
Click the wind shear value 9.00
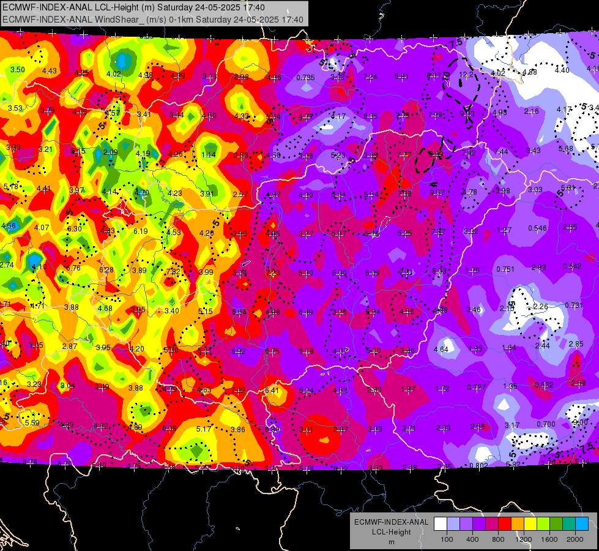pos(580,422)
